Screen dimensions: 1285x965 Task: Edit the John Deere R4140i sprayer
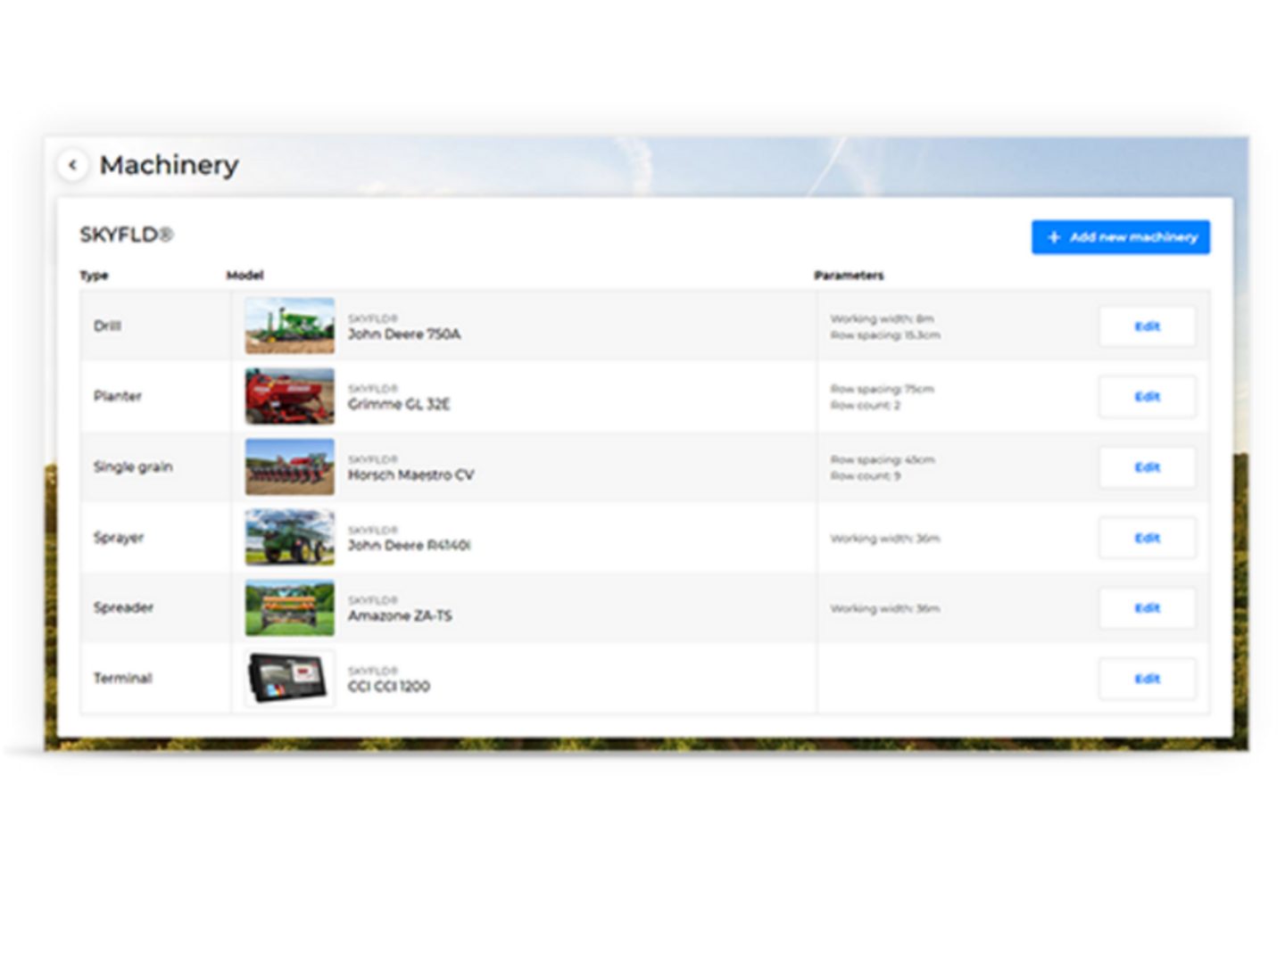[x=1147, y=538]
